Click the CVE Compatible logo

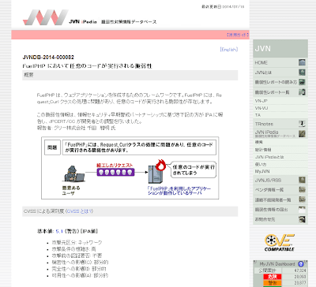tap(280, 243)
